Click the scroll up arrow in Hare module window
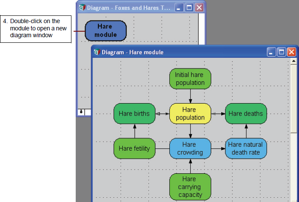Image resolution: width=299 pixels, height=202 pixels. (294, 61)
